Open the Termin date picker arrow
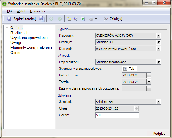 point(149,82)
